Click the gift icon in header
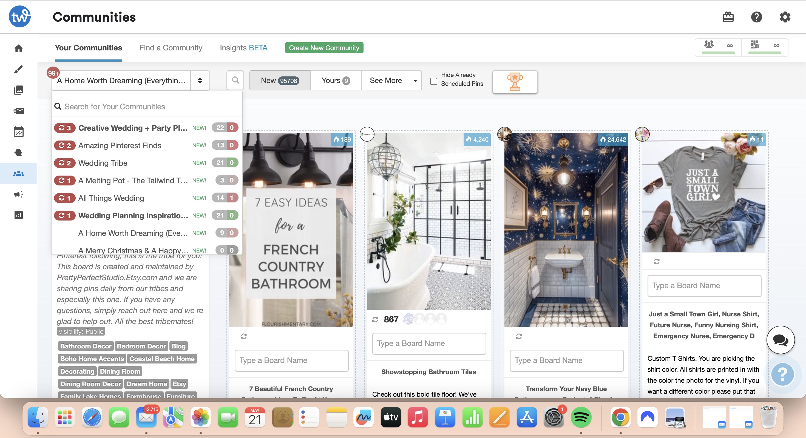 [x=728, y=17]
